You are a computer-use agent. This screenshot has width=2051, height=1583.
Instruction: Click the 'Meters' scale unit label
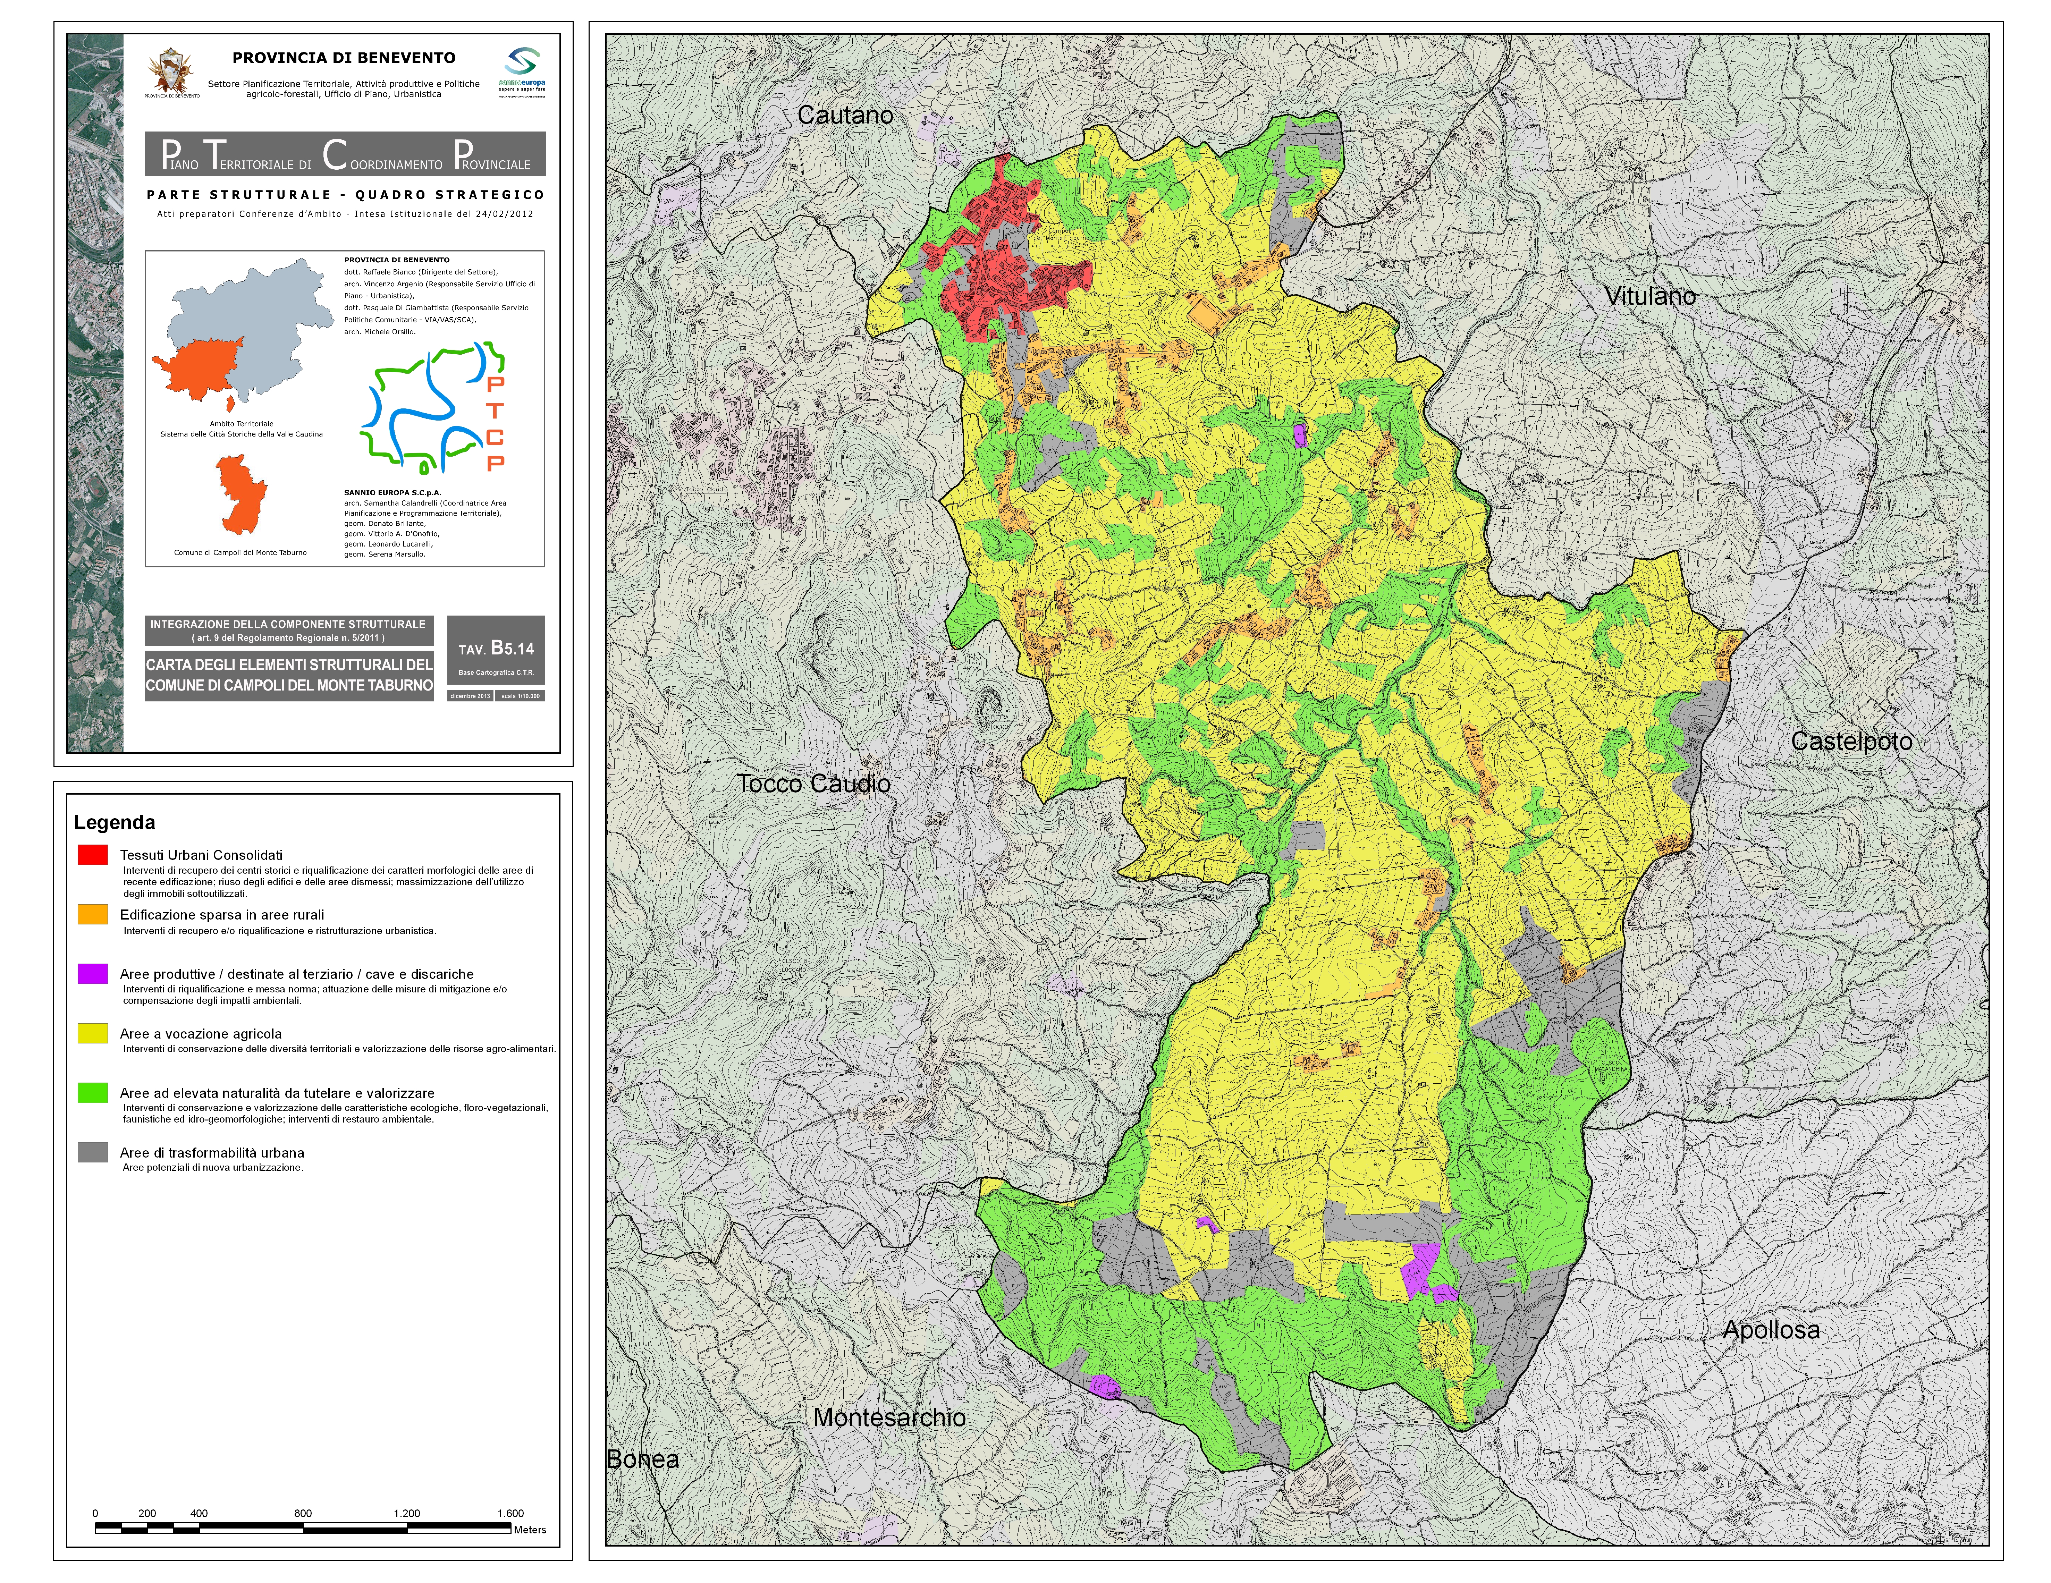pyautogui.click(x=530, y=1530)
